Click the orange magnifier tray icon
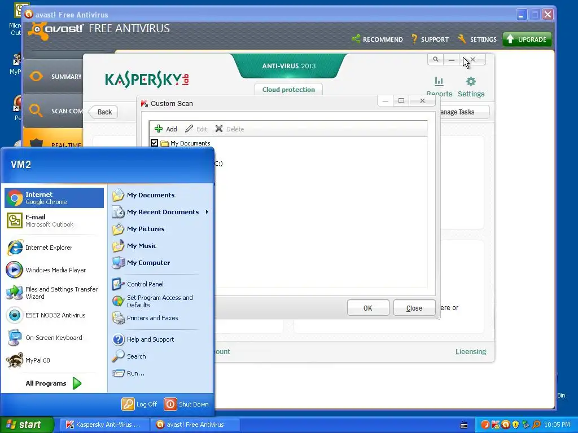The width and height of the screenshot is (578, 433). pyautogui.click(x=536, y=425)
